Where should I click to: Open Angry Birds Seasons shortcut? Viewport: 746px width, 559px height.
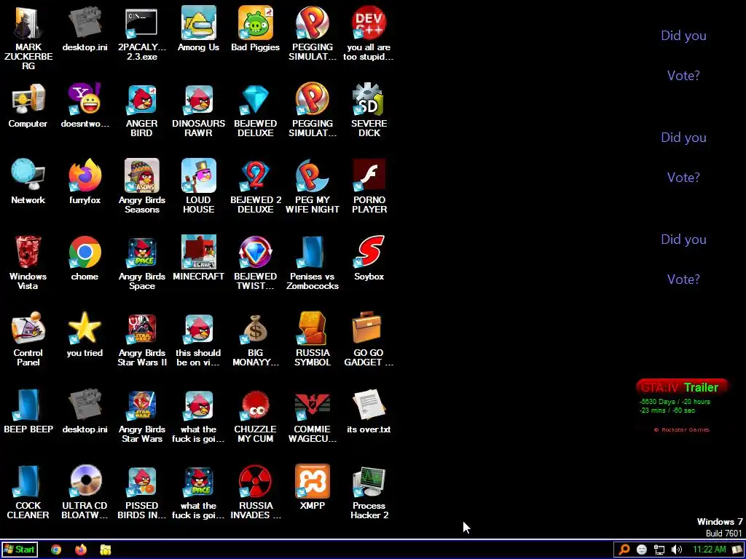[x=141, y=176]
